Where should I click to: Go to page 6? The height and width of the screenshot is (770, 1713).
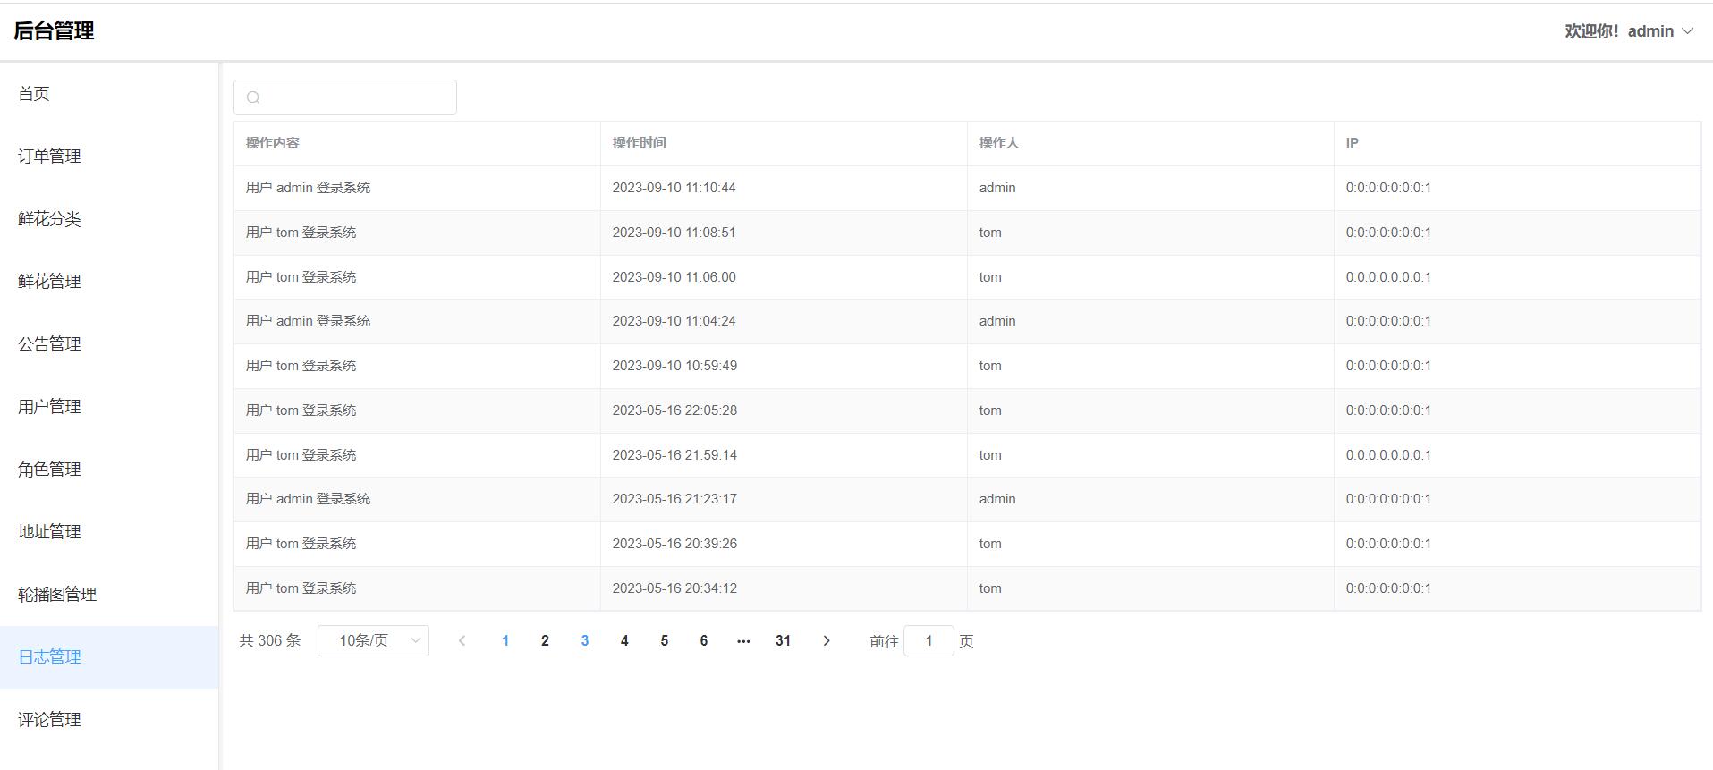[x=704, y=640]
